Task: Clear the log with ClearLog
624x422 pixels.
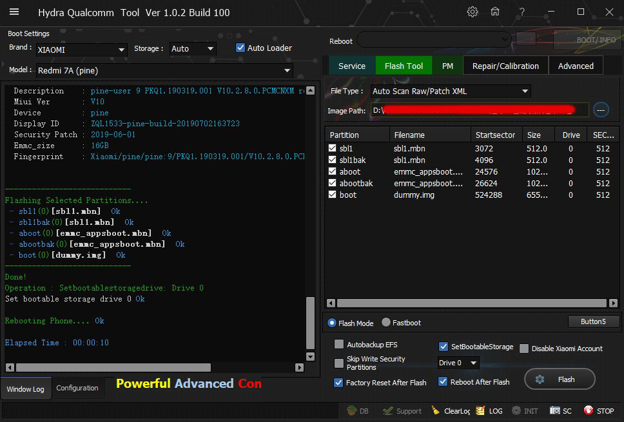Action: pyautogui.click(x=451, y=410)
